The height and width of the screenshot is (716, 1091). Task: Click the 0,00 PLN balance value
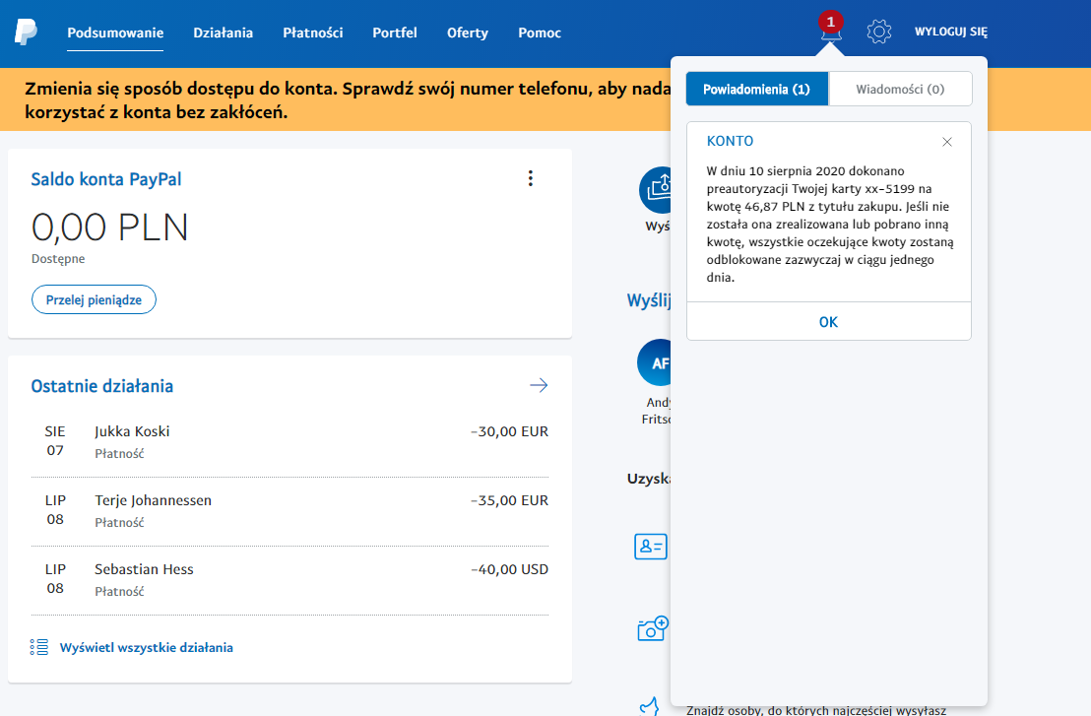click(x=110, y=228)
